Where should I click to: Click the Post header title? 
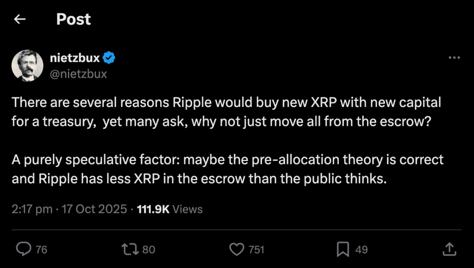coord(74,19)
